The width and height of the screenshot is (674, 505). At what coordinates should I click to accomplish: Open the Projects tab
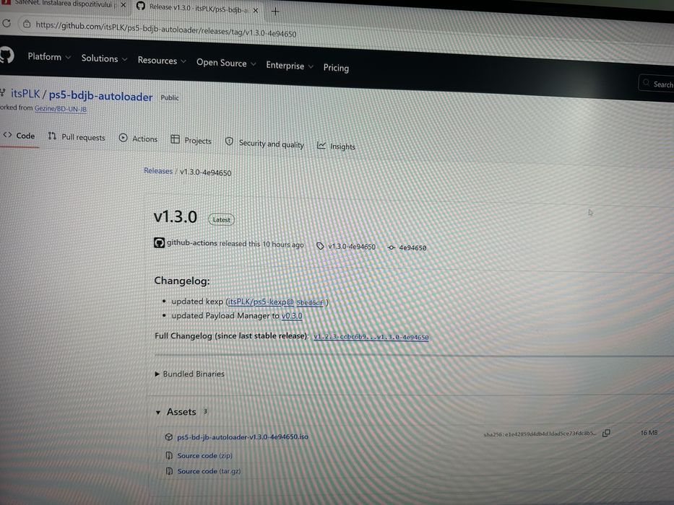point(191,141)
